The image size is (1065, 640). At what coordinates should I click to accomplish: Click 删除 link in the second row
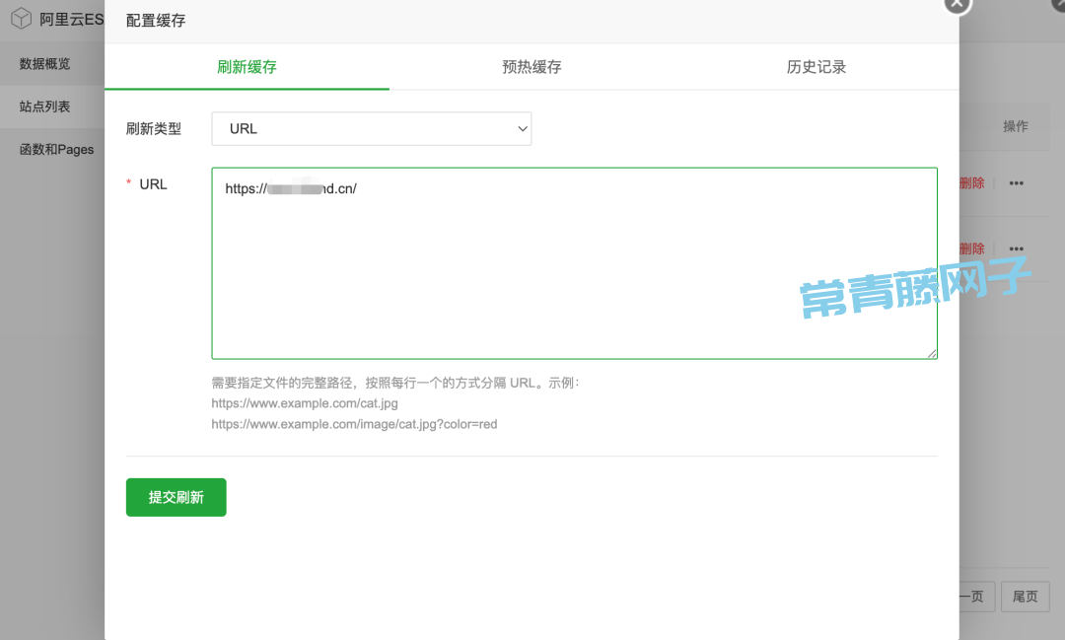click(971, 249)
